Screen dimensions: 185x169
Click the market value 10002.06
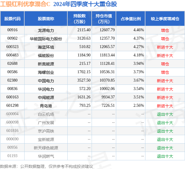107,89
